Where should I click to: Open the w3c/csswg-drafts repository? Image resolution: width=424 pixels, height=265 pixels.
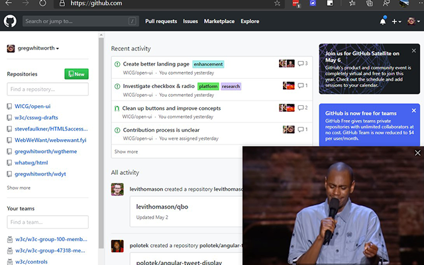[36, 118]
